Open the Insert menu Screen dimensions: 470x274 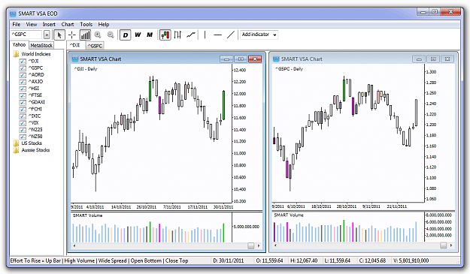tap(49, 25)
